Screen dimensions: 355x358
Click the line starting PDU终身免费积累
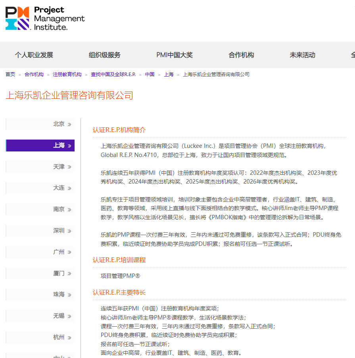[x=169, y=335]
